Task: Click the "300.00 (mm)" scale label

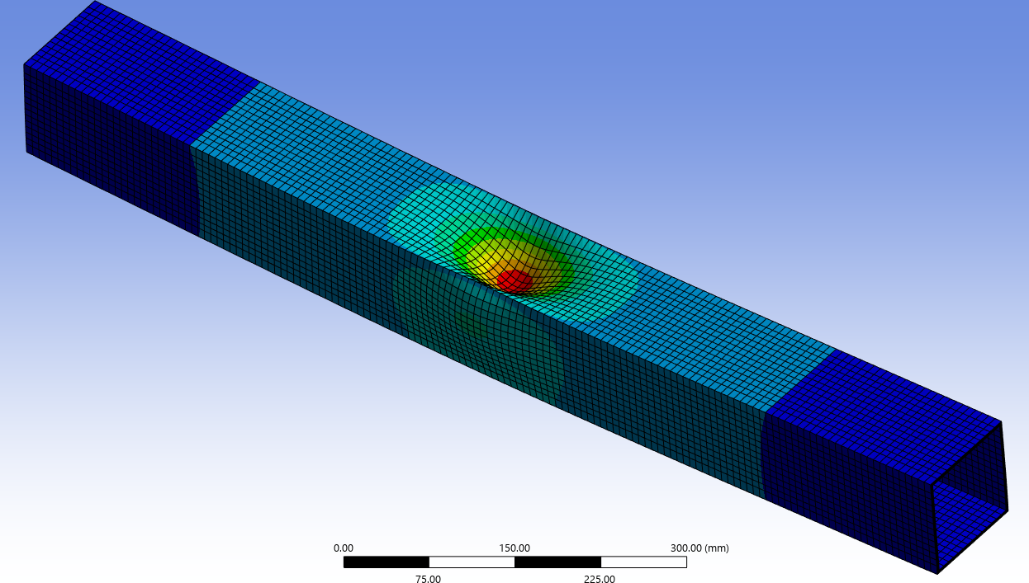Action: 699,548
